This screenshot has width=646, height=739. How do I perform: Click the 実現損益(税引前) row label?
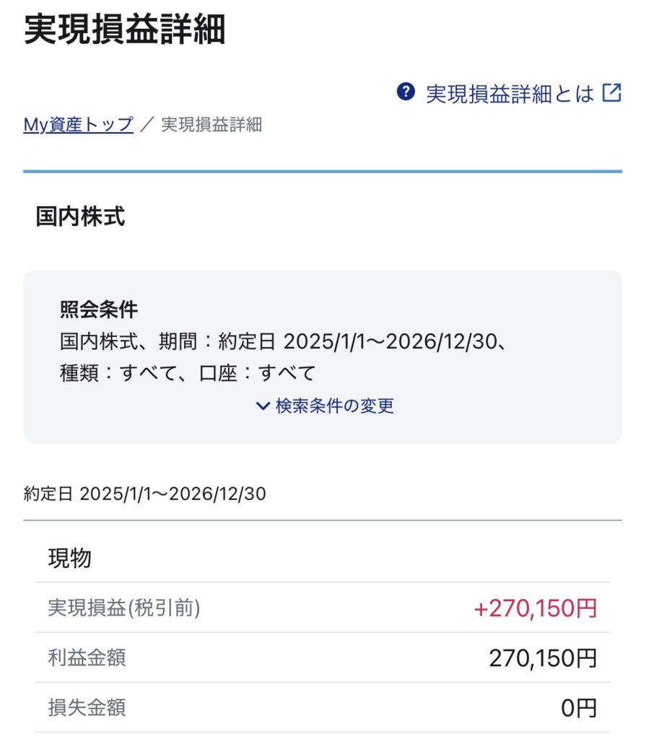(x=123, y=608)
